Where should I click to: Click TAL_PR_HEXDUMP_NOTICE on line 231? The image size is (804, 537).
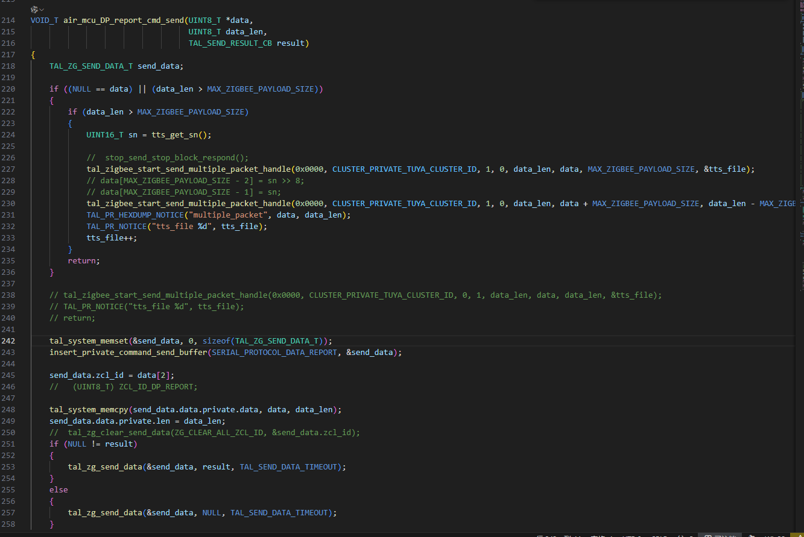coord(135,215)
